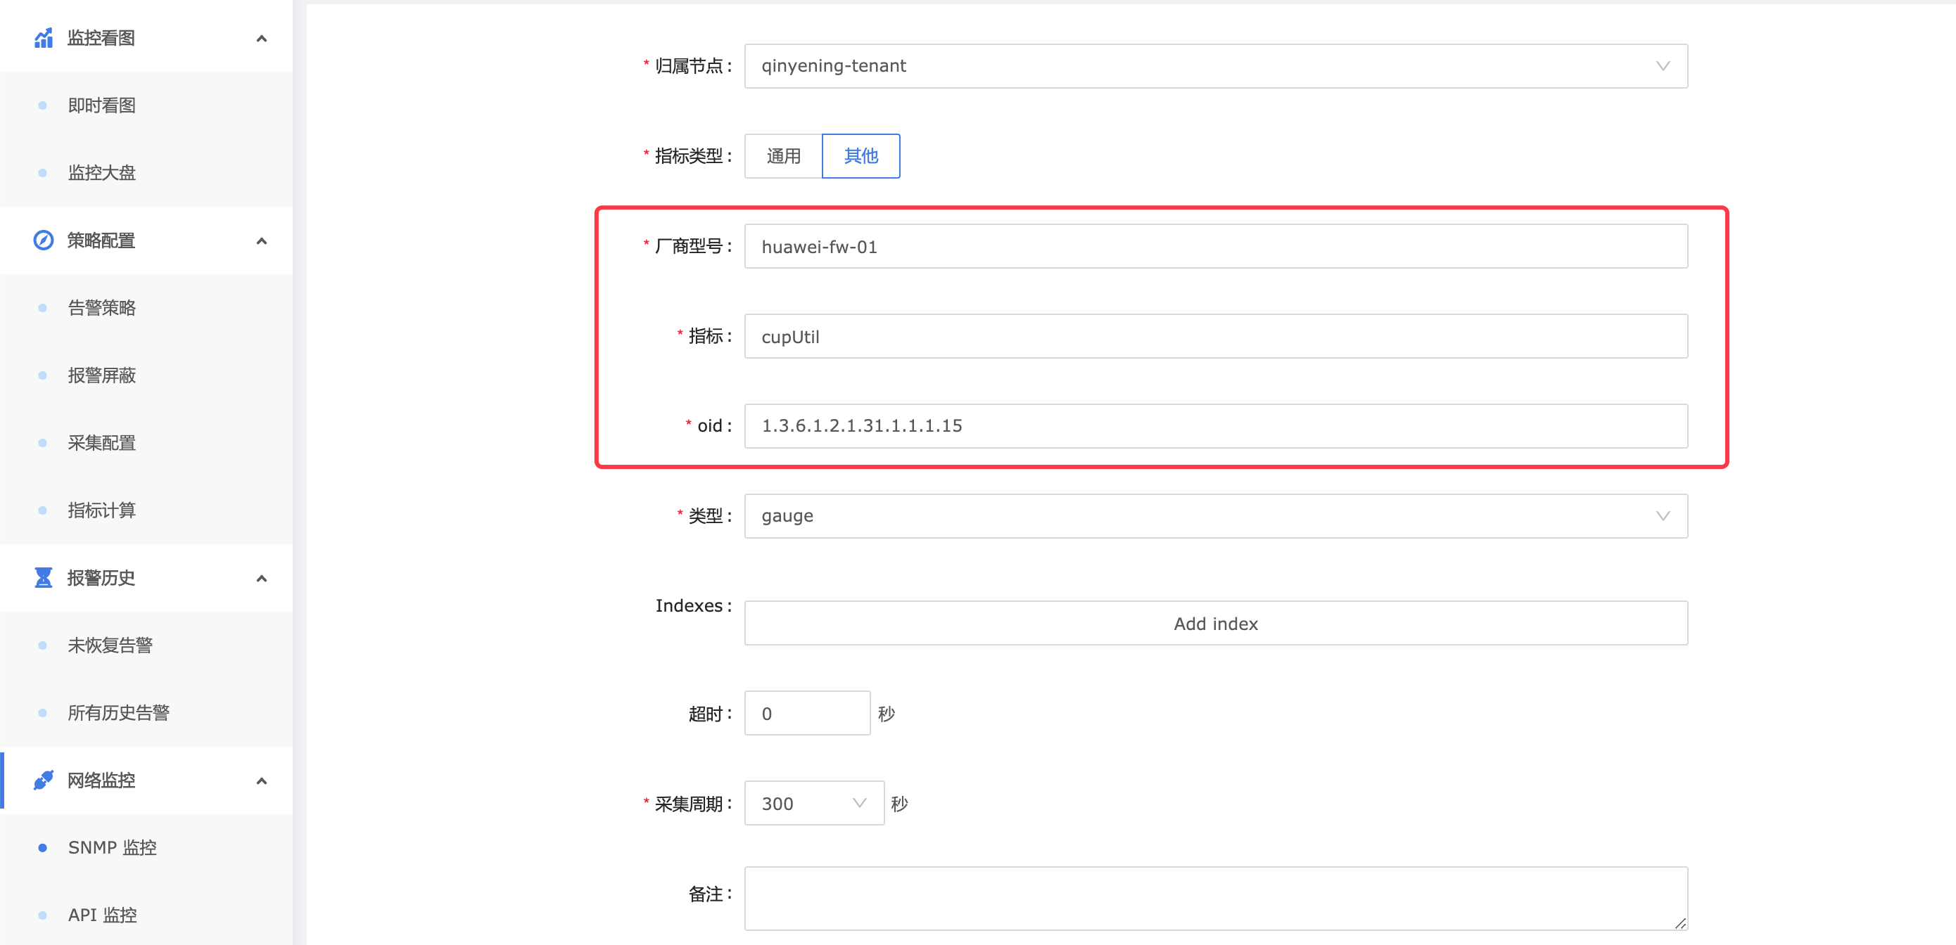Click the bullet dot beside SNMP 监控
This screenshot has height=945, width=1956.
coord(42,848)
